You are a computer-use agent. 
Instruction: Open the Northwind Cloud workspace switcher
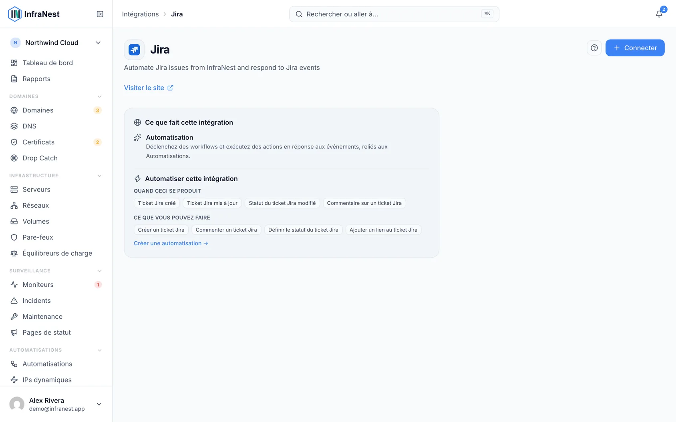click(56, 43)
